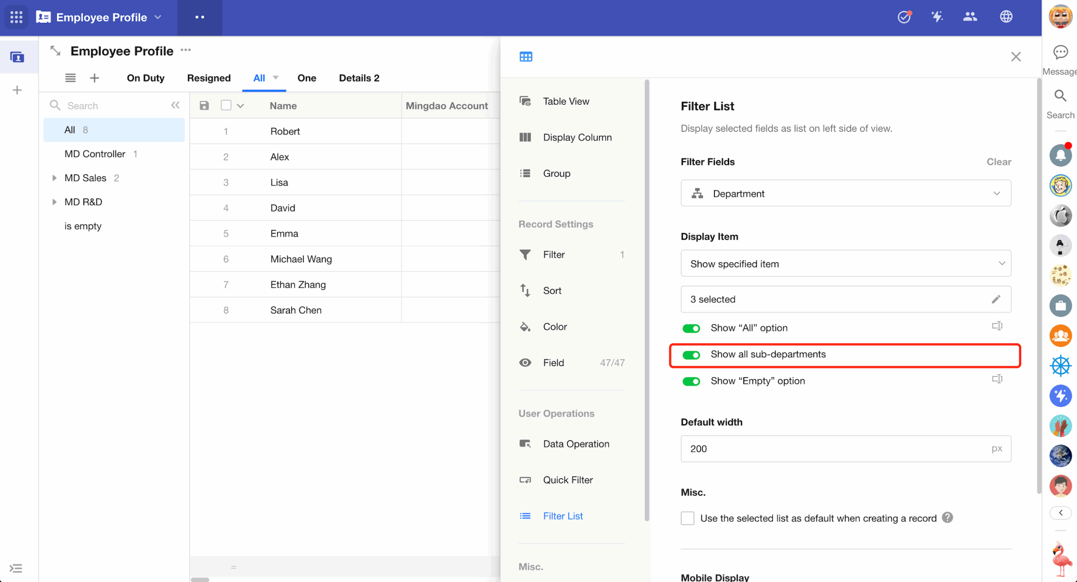The width and height of the screenshot is (1077, 582).
Task: Click the default width input field
Action: [x=846, y=449]
